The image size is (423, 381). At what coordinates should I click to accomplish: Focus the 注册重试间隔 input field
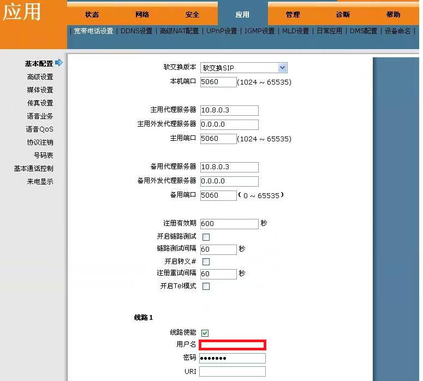[x=218, y=274]
